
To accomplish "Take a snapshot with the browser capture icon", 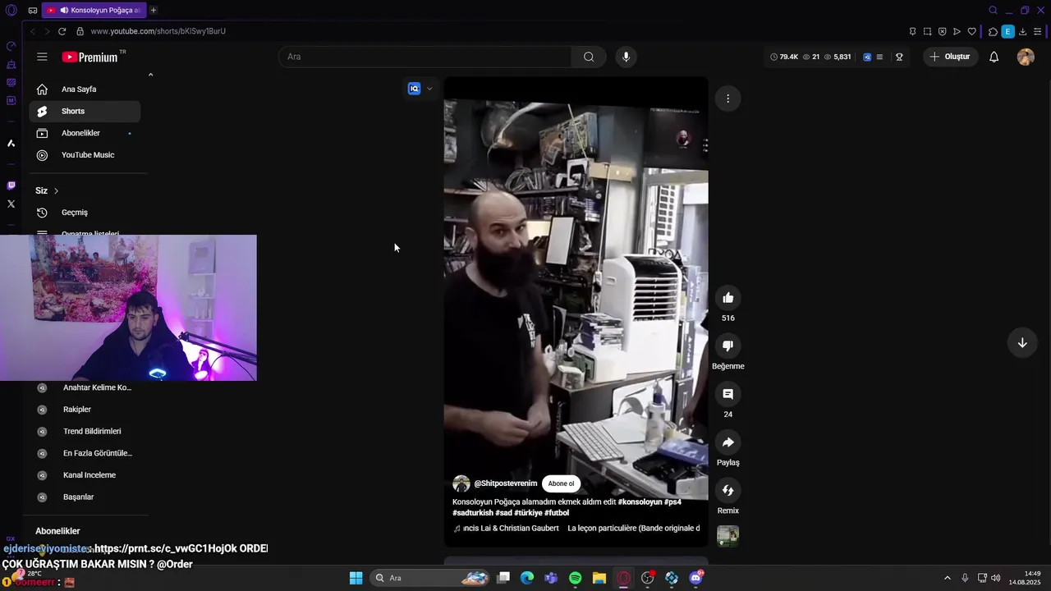I will pos(927,31).
